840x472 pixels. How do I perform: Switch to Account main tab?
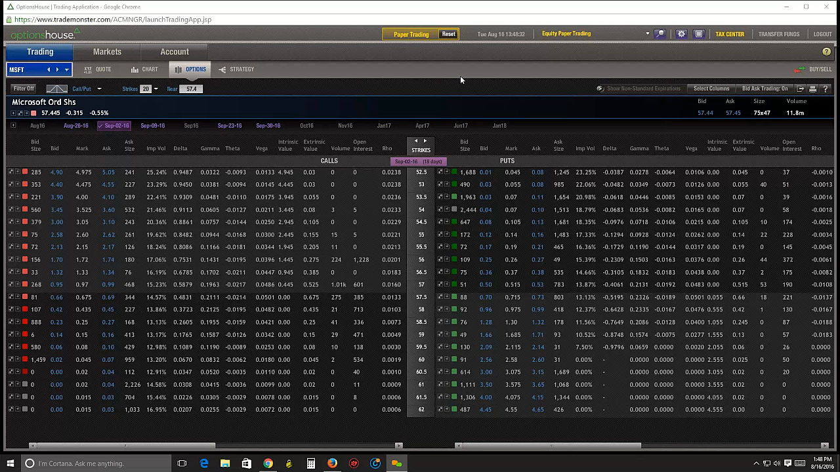175,52
